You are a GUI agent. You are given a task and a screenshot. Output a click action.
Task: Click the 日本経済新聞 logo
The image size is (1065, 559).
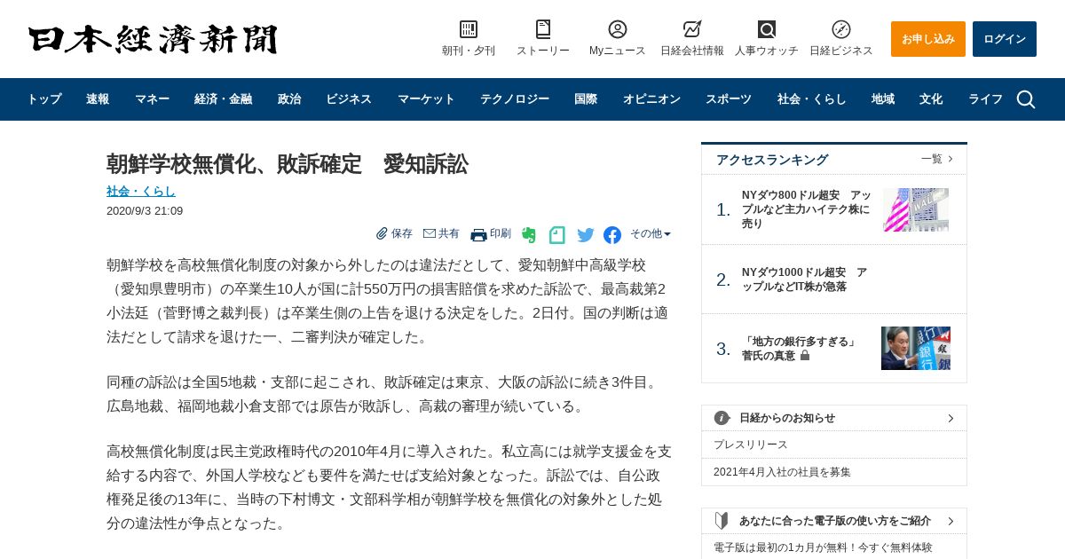[153, 39]
